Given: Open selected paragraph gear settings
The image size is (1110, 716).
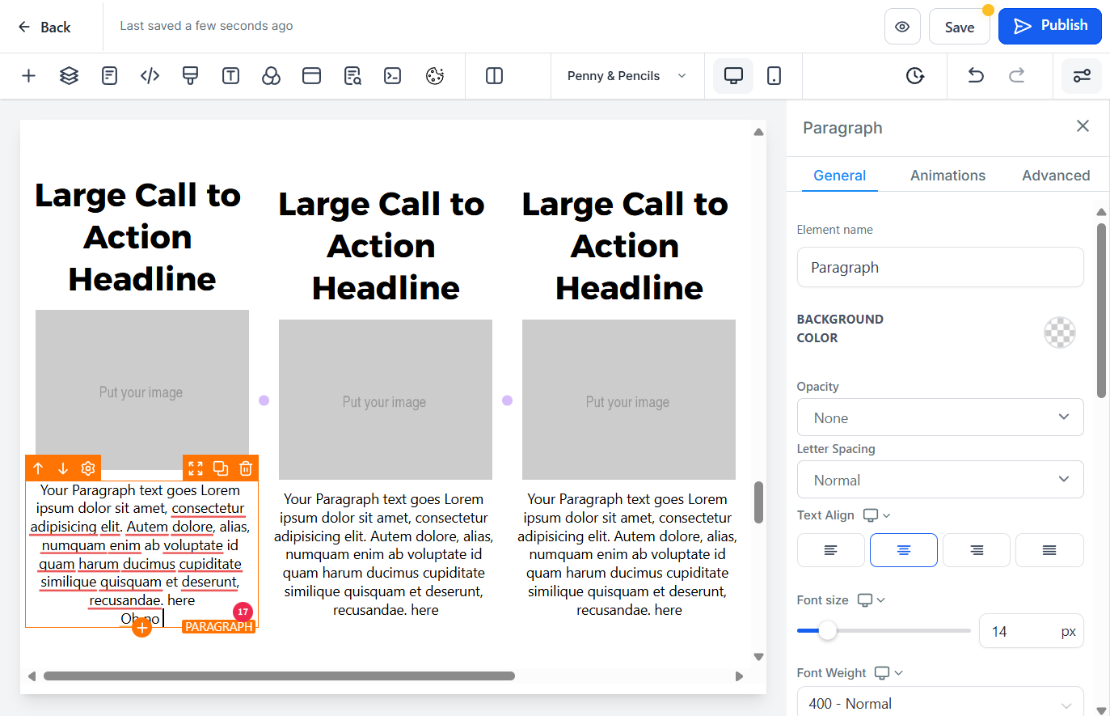Looking at the screenshot, I should pos(88,468).
